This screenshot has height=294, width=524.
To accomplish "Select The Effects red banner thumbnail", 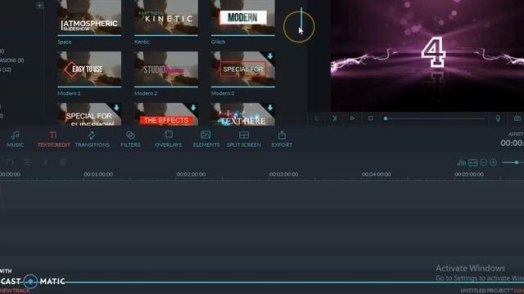I will coord(166,114).
